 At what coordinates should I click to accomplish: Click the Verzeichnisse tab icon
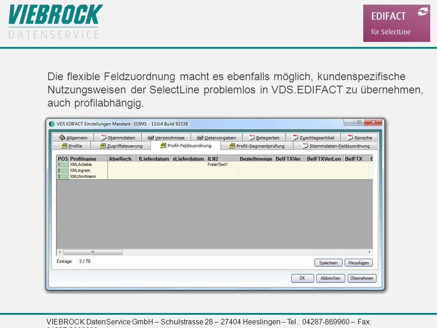click(x=151, y=138)
